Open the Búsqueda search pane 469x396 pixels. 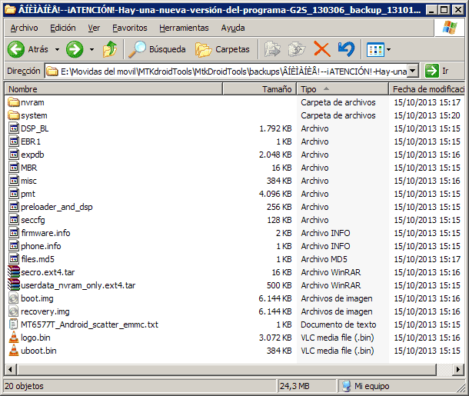158,49
